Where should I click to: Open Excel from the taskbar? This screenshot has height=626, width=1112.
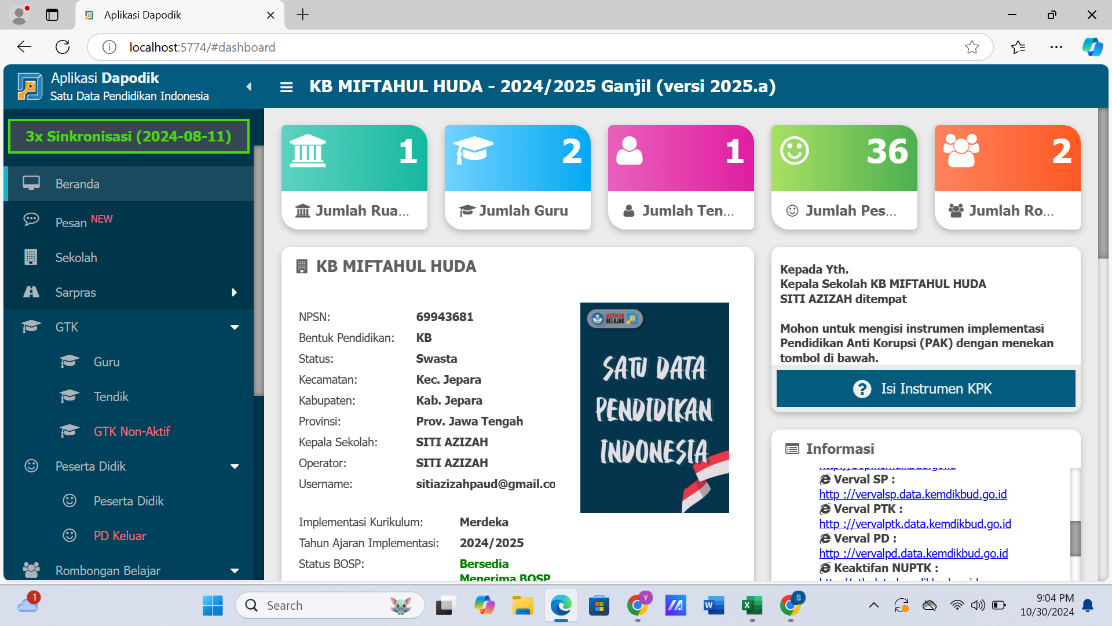point(752,606)
